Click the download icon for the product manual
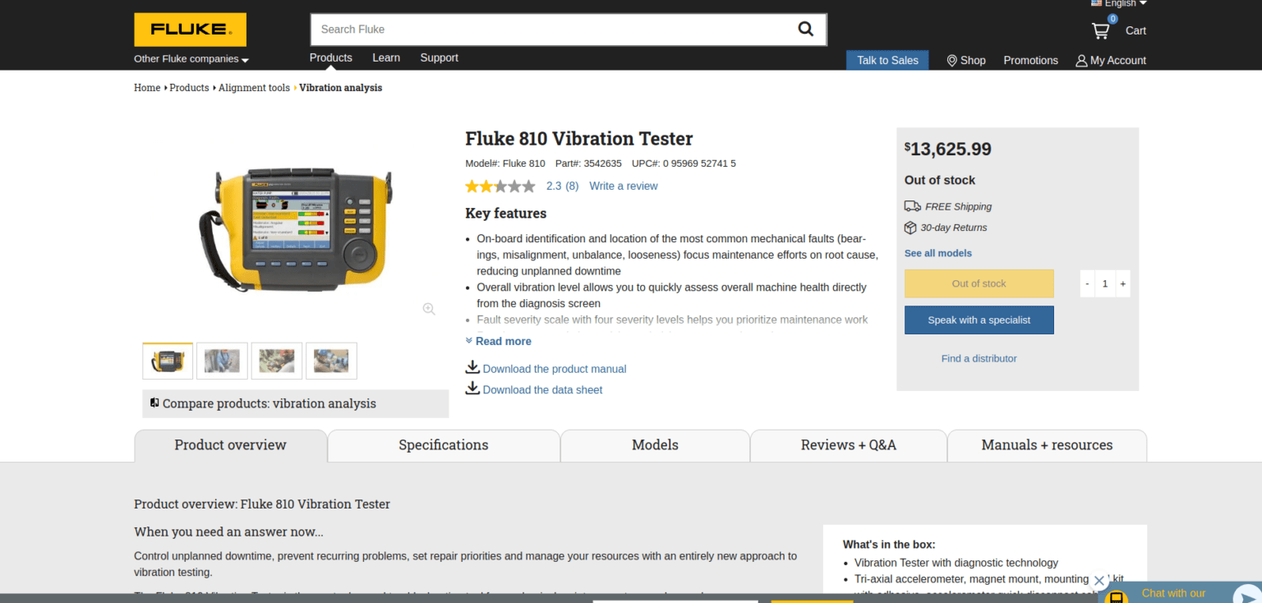Image resolution: width=1262 pixels, height=603 pixels. 472,368
